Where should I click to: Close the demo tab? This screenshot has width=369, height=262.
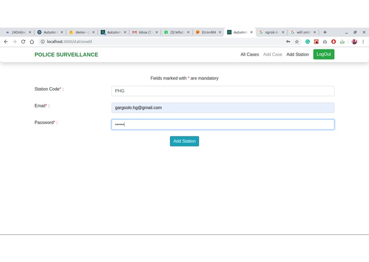pos(93,32)
